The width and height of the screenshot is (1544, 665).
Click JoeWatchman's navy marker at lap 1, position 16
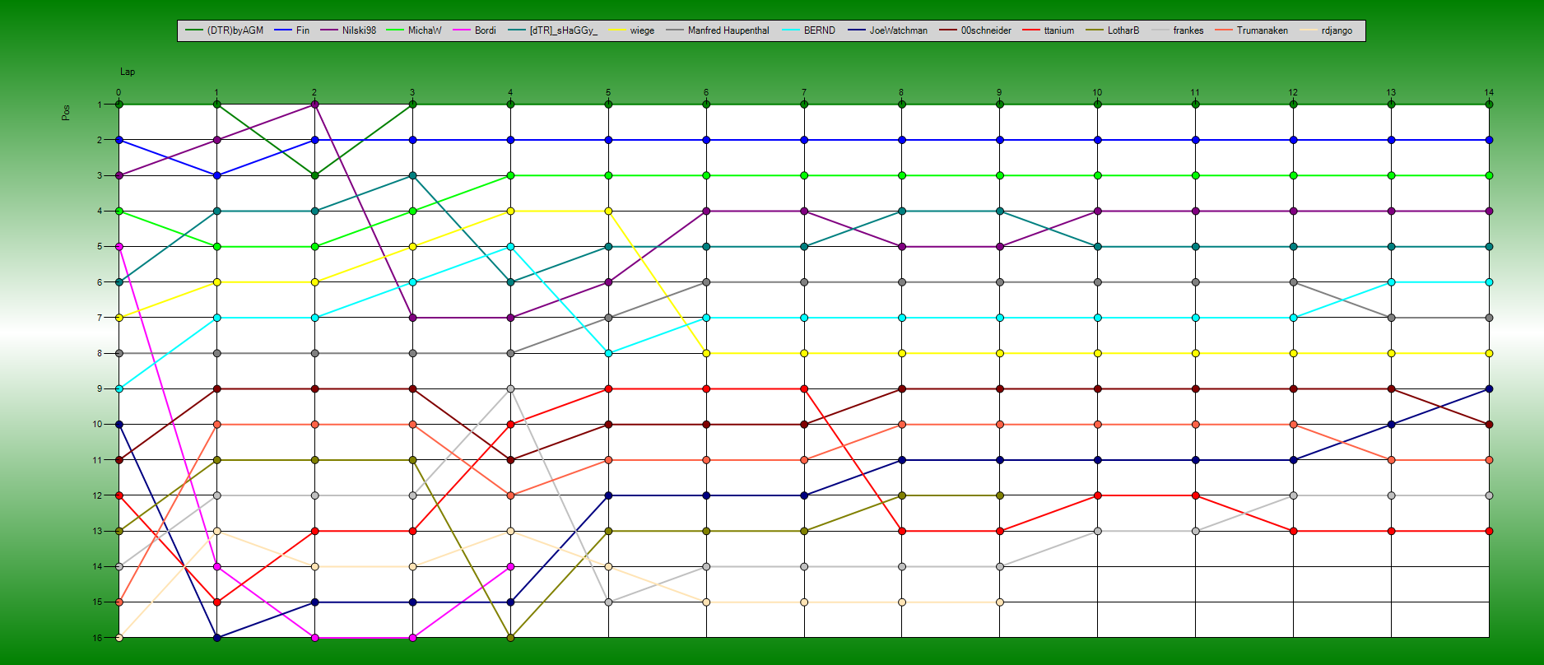pyautogui.click(x=216, y=638)
